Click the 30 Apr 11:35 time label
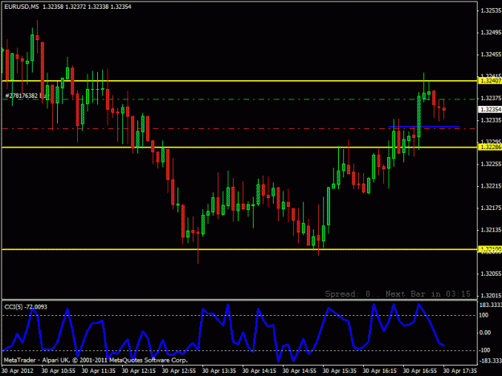The image size is (502, 376). point(99,371)
